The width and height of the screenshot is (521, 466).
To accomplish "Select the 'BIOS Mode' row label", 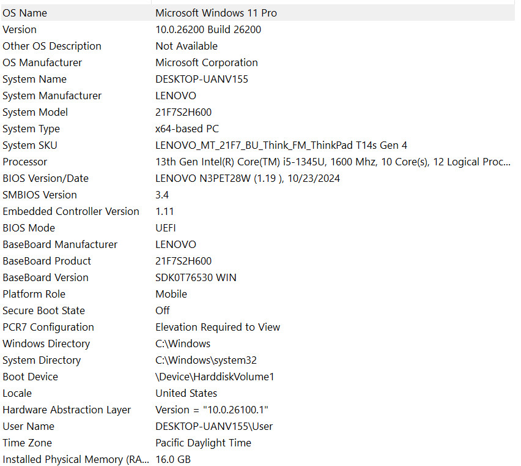I will tap(29, 228).
